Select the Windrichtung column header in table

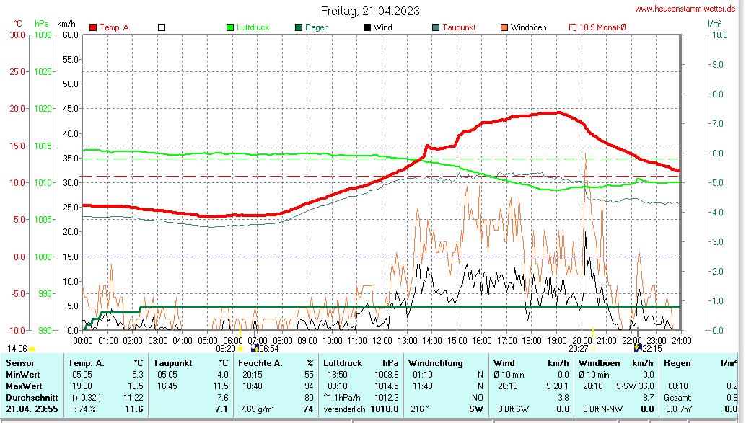434,363
